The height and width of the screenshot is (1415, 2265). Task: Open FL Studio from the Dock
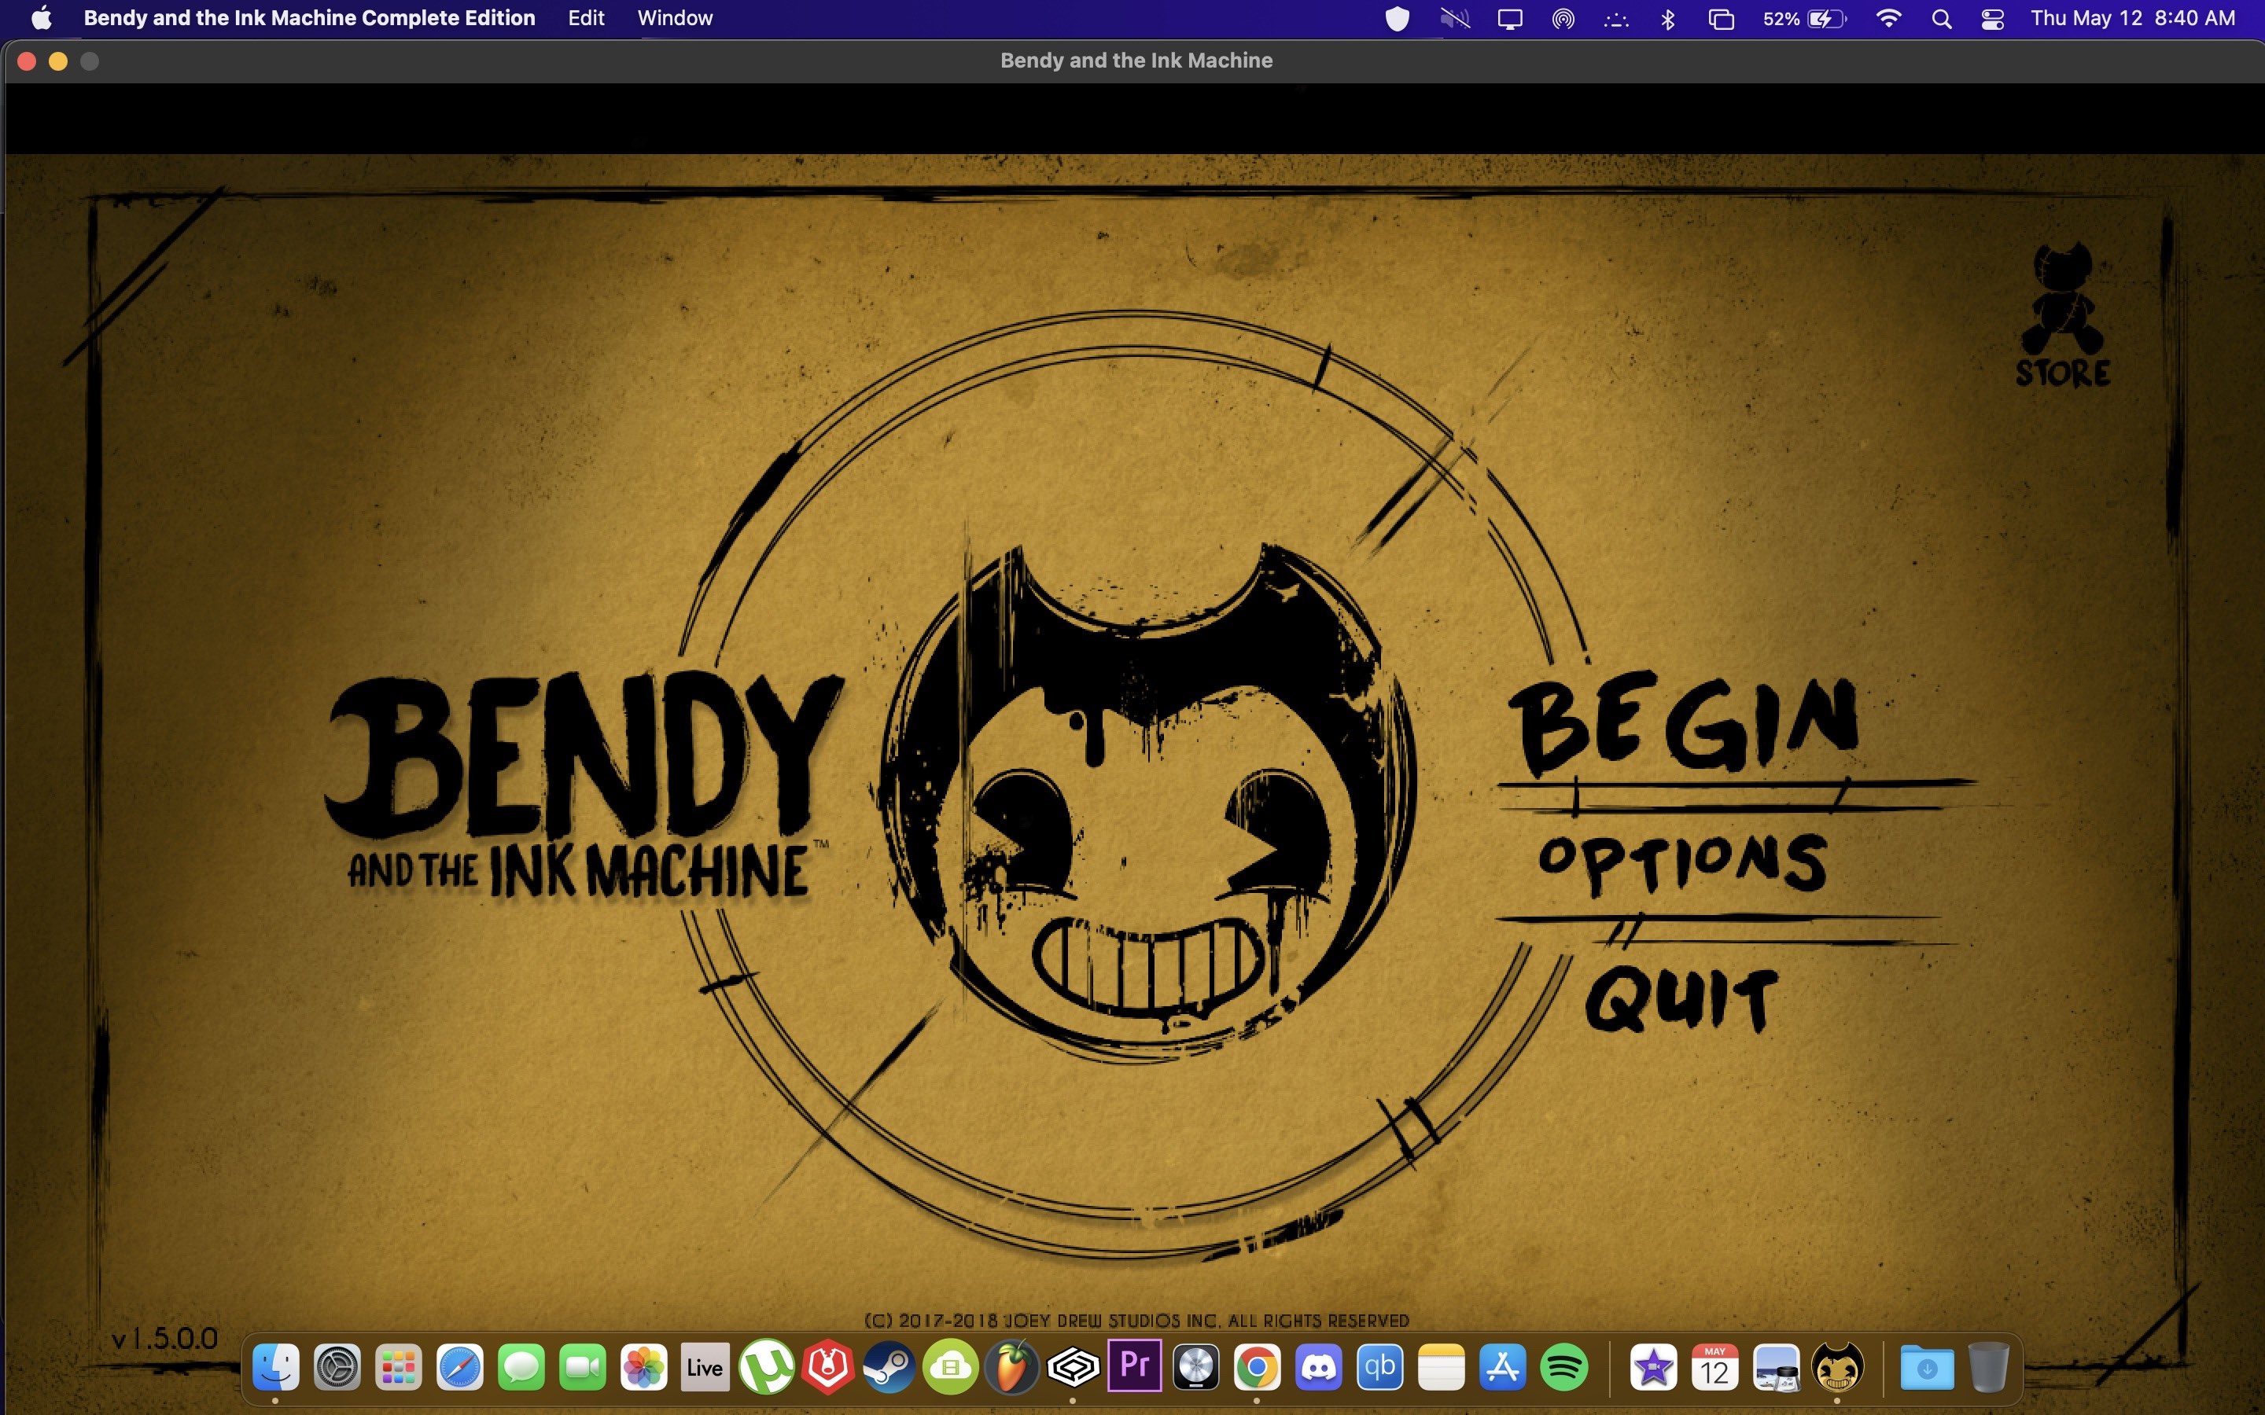click(1011, 1368)
